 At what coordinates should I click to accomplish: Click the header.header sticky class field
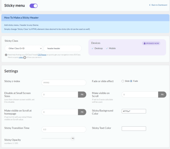pyautogui.click(x=62, y=48)
